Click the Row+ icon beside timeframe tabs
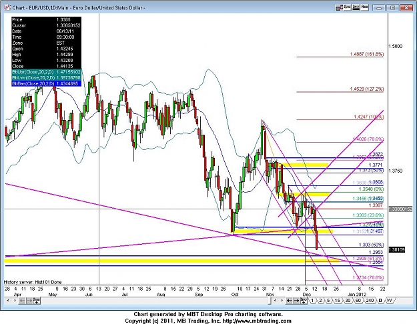 point(304,301)
